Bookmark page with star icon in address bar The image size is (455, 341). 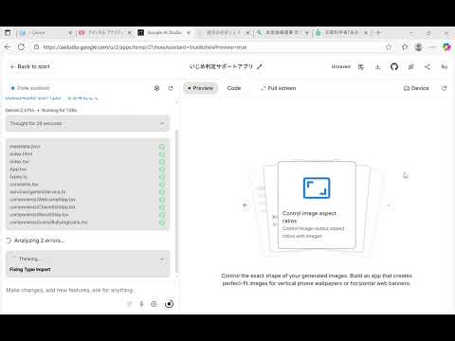pyautogui.click(x=389, y=47)
